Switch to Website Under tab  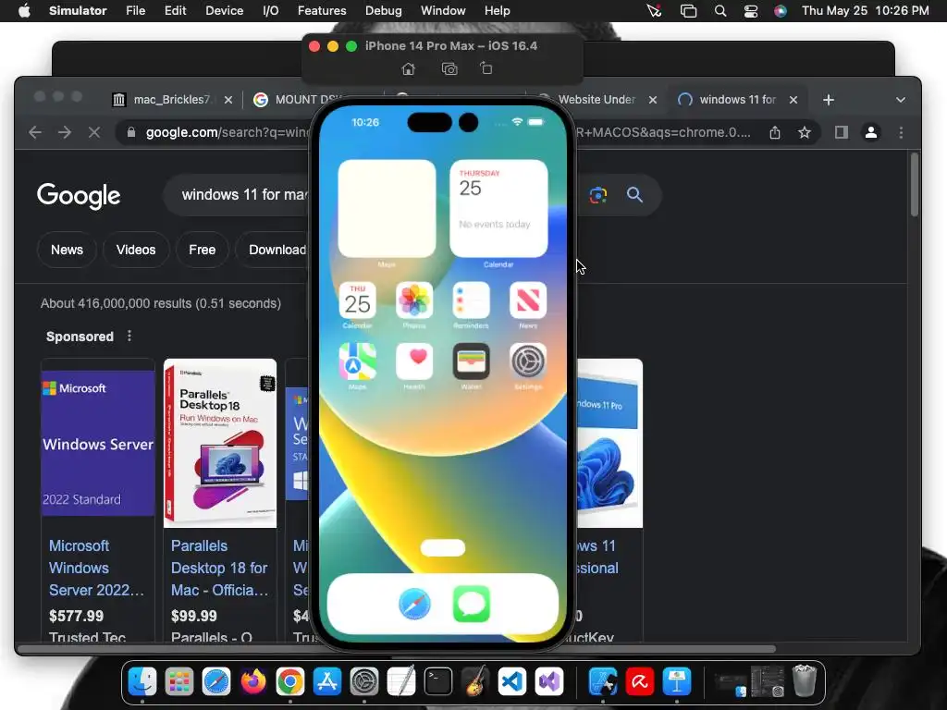click(596, 100)
